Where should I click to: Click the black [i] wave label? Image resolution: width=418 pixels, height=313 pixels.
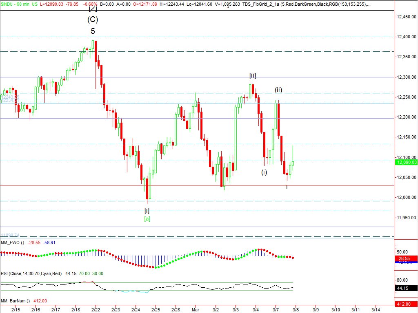(x=147, y=210)
